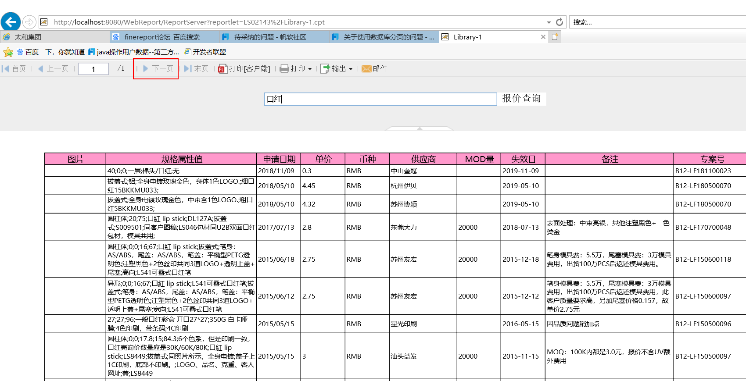The width and height of the screenshot is (746, 381).
Task: Click the 单价 column header
Action: pyautogui.click(x=323, y=159)
